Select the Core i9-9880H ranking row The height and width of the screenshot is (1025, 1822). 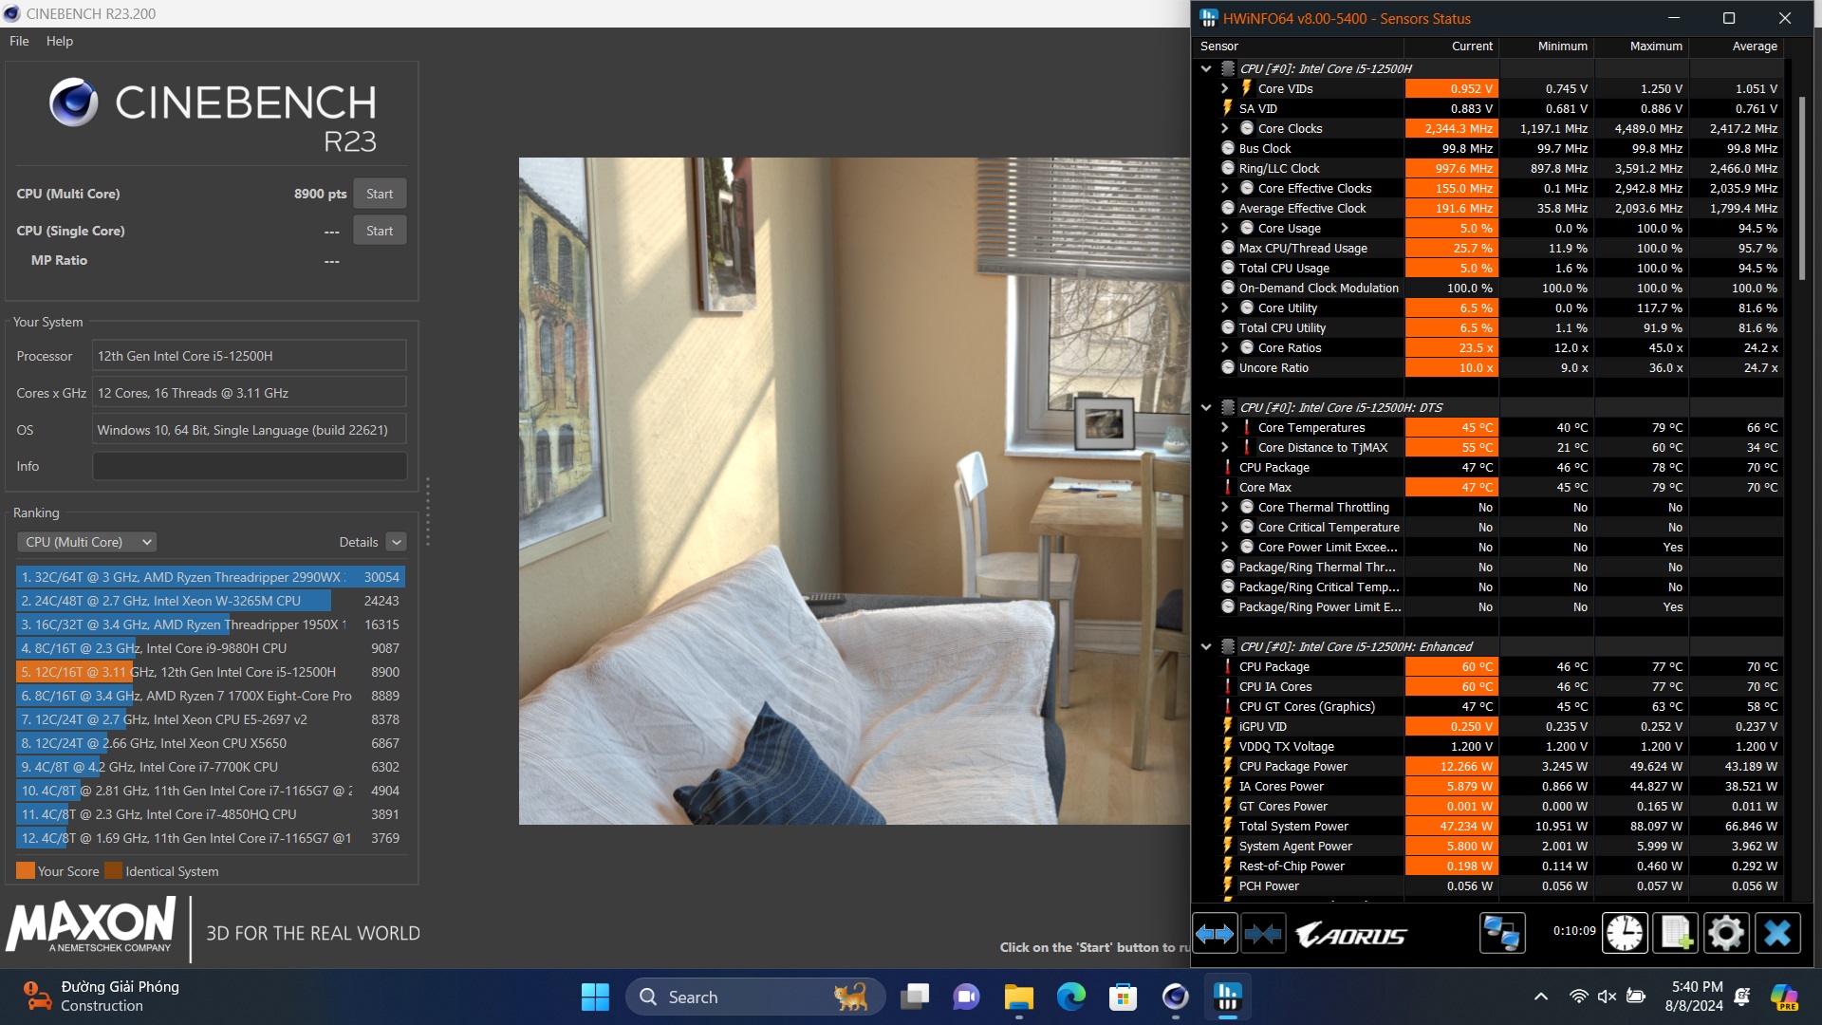coord(211,648)
